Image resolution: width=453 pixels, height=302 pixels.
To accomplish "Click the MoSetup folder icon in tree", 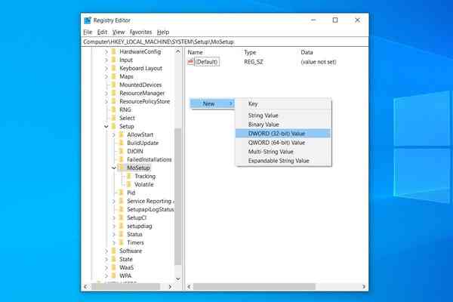I will 122,168.
